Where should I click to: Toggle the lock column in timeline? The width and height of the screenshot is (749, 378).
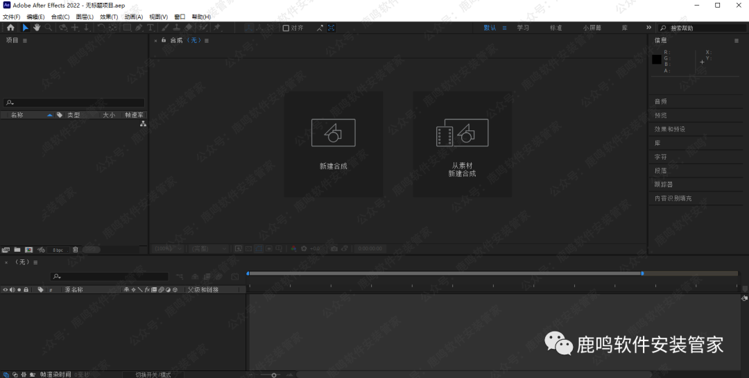click(26, 290)
